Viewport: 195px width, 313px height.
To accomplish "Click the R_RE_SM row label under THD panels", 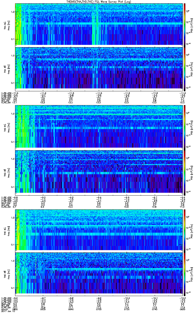I will (6, 207).
